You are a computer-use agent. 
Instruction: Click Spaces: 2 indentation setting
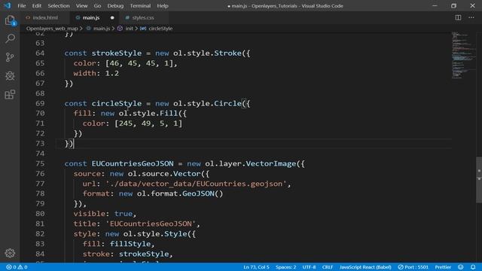pos(285,267)
